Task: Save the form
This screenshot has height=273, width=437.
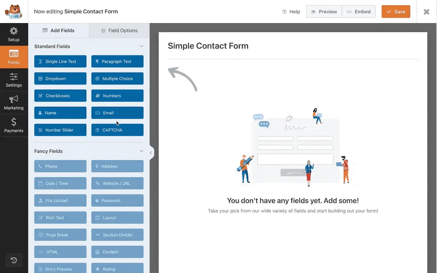Action: point(396,12)
